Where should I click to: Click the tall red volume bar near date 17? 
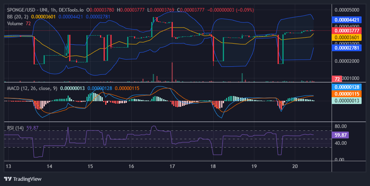click(x=172, y=72)
